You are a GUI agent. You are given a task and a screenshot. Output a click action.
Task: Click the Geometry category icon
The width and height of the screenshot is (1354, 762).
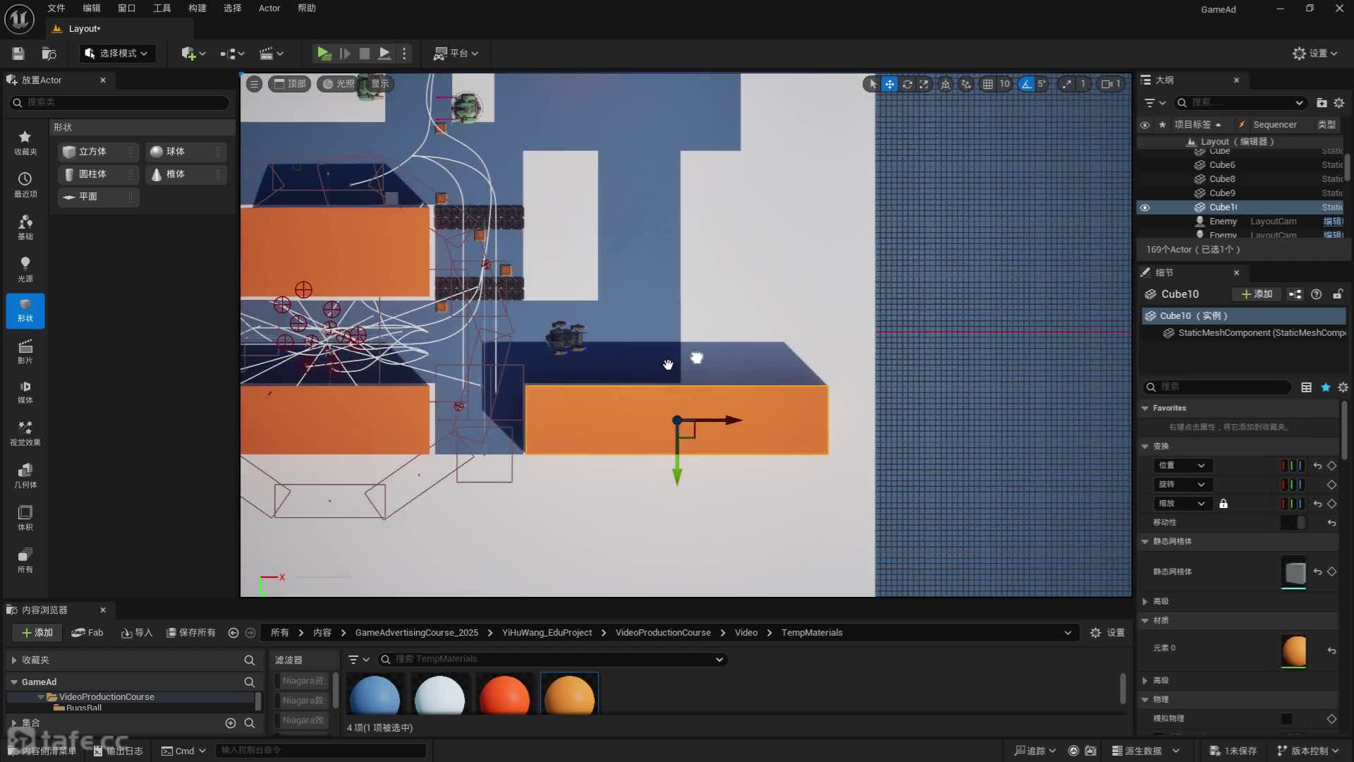[25, 475]
